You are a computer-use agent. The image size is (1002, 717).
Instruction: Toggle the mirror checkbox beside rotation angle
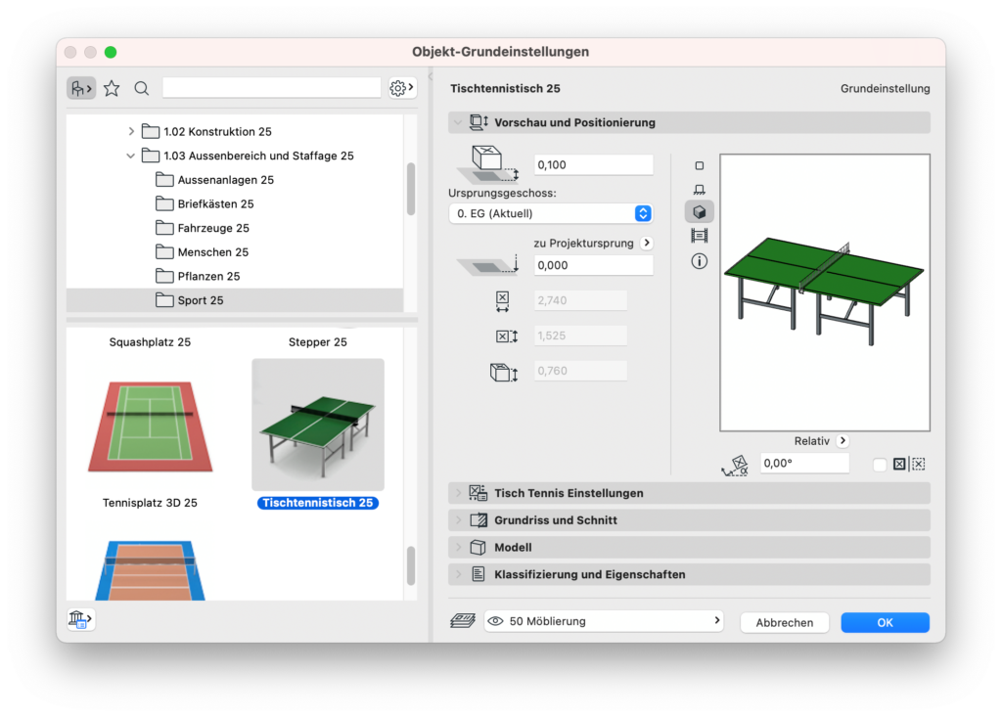coord(880,465)
